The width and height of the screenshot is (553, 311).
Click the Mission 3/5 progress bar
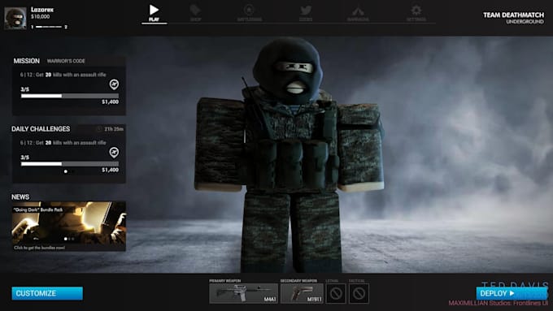pos(70,96)
